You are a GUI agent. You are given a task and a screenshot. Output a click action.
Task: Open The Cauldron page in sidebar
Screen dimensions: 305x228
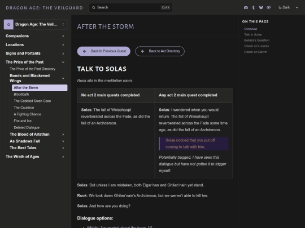point(24,108)
